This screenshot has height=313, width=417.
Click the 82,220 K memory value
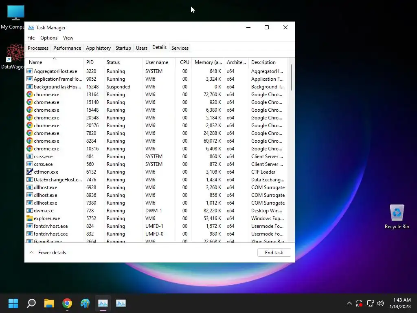point(212,211)
